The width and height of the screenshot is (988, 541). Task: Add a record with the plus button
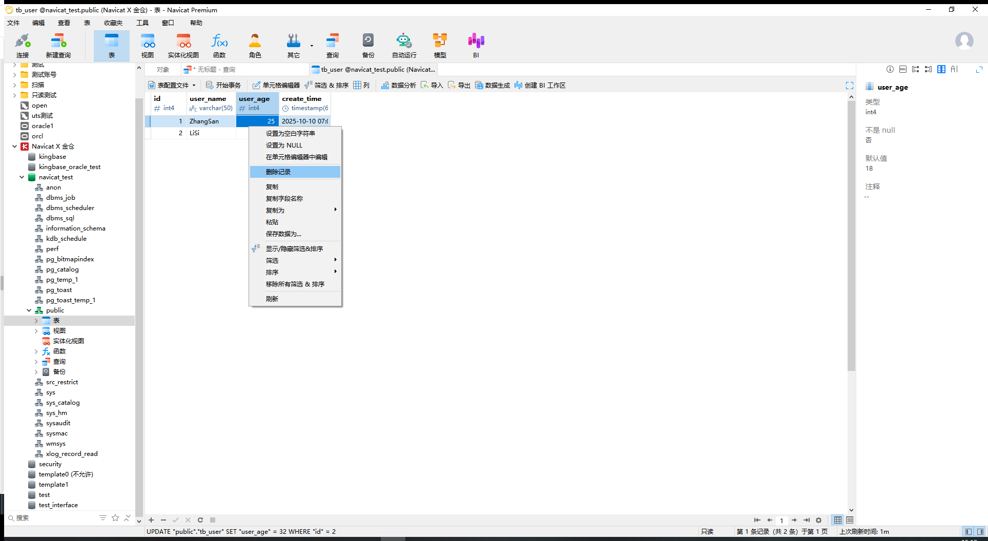coord(151,520)
